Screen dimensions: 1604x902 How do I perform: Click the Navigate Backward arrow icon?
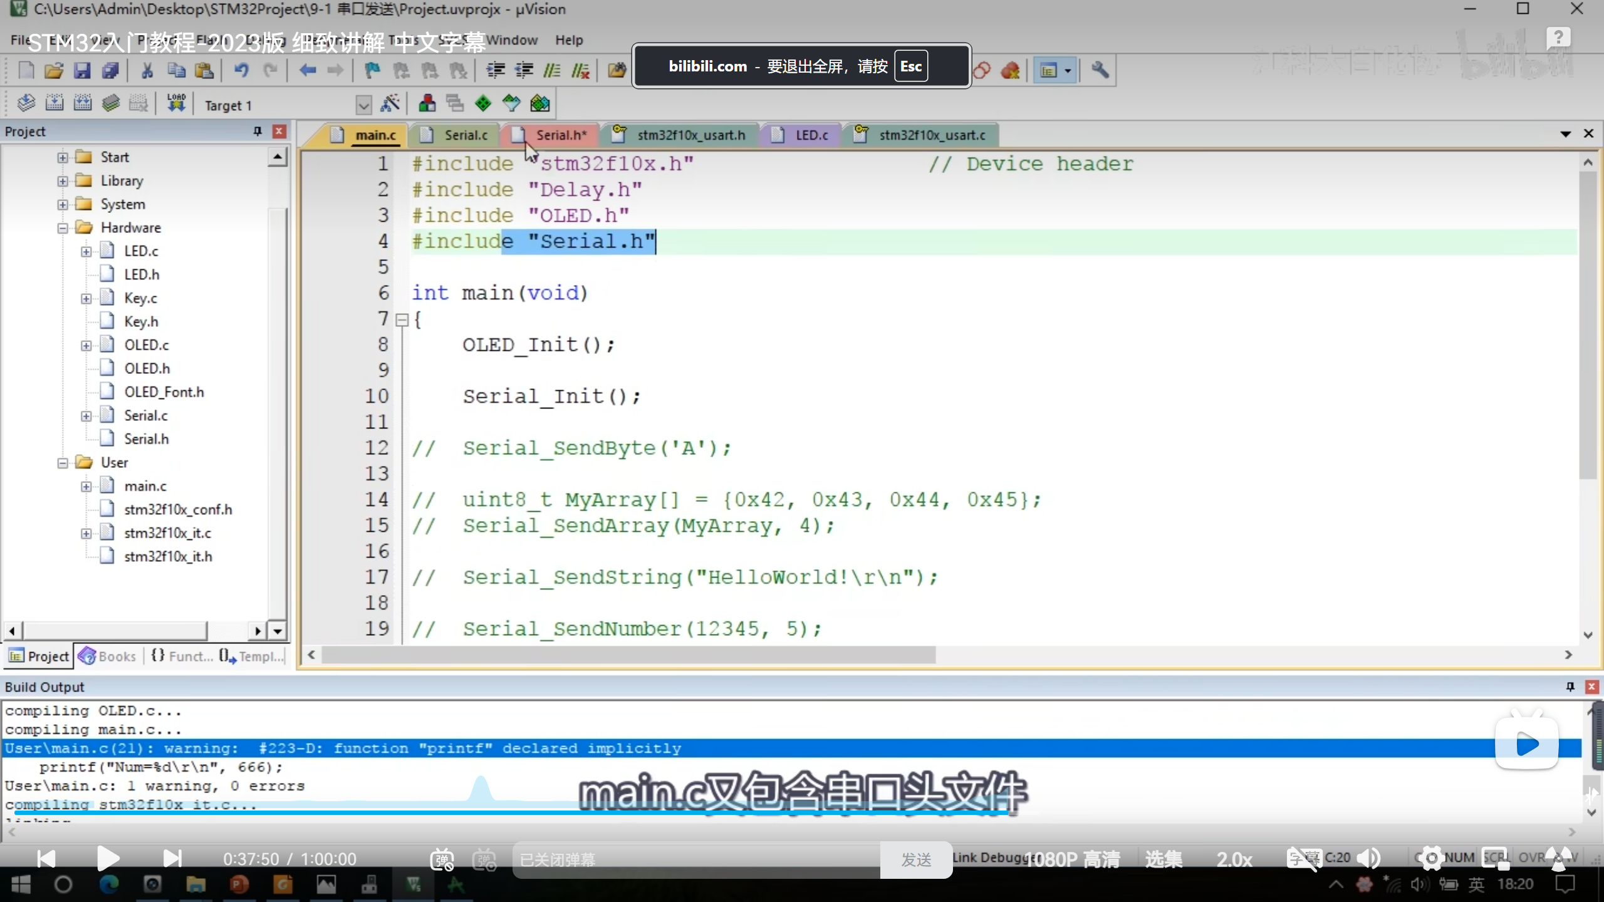click(x=307, y=70)
